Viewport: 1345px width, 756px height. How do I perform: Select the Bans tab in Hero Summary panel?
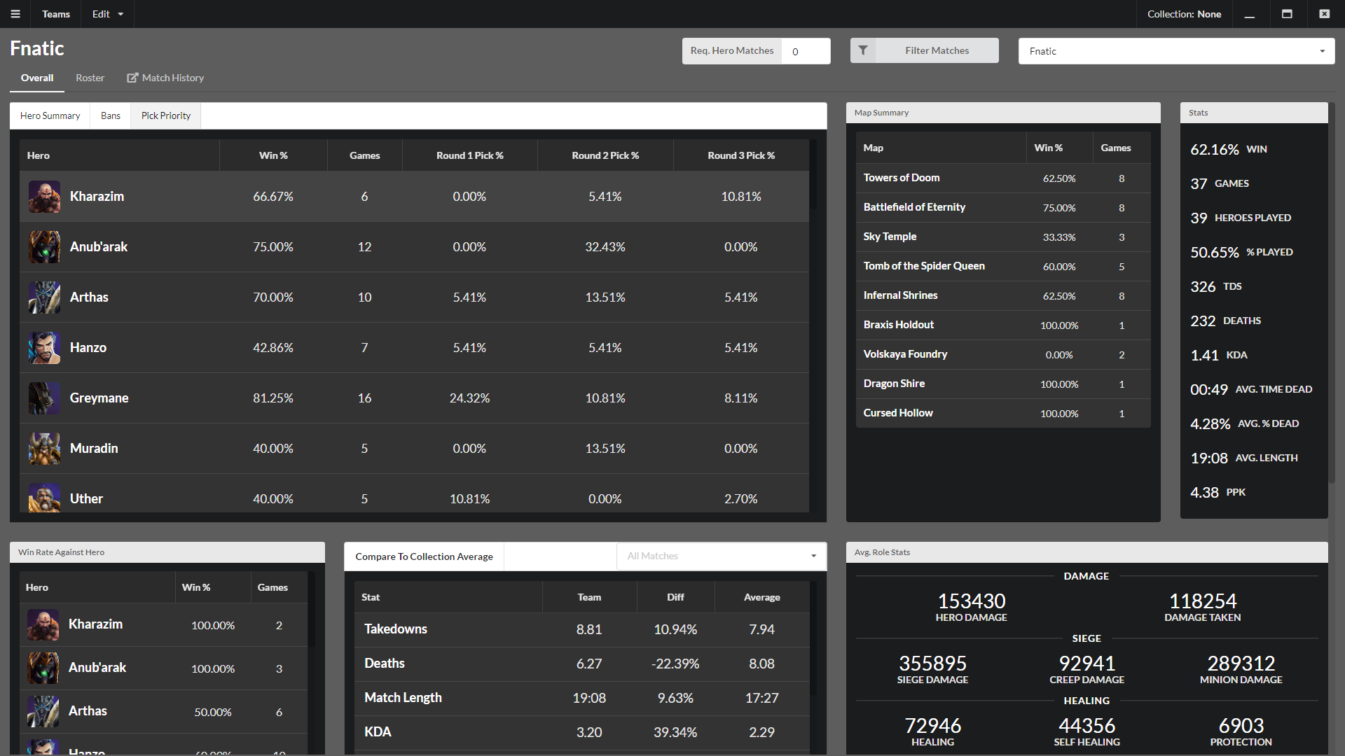pyautogui.click(x=110, y=115)
